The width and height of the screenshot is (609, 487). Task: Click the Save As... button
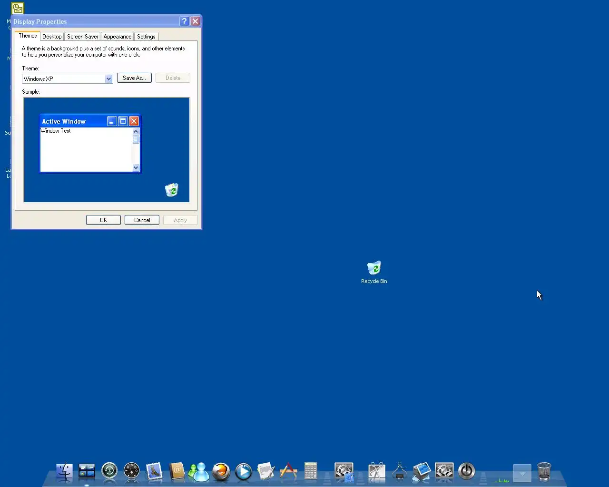point(134,78)
